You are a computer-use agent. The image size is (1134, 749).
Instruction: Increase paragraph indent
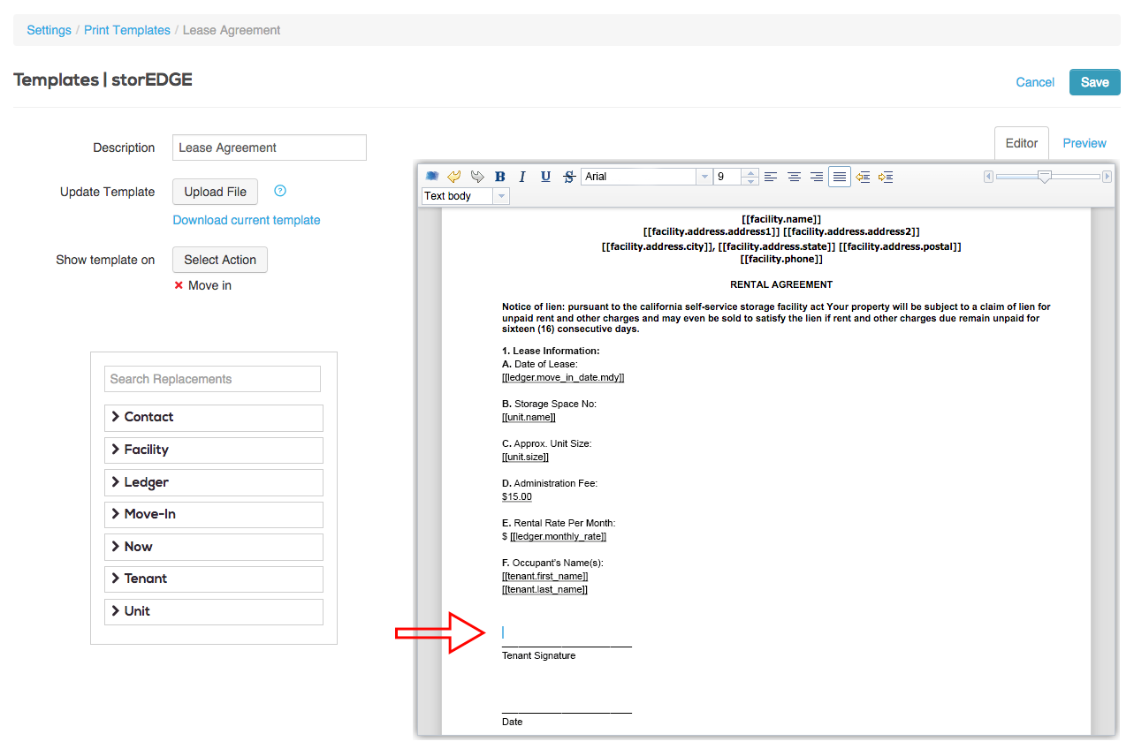pos(886,177)
